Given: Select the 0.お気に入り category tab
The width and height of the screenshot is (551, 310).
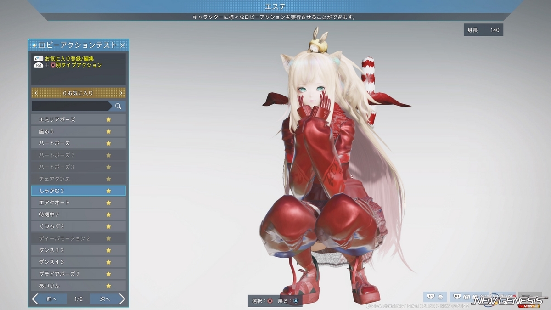Looking at the screenshot, I should coord(79,93).
